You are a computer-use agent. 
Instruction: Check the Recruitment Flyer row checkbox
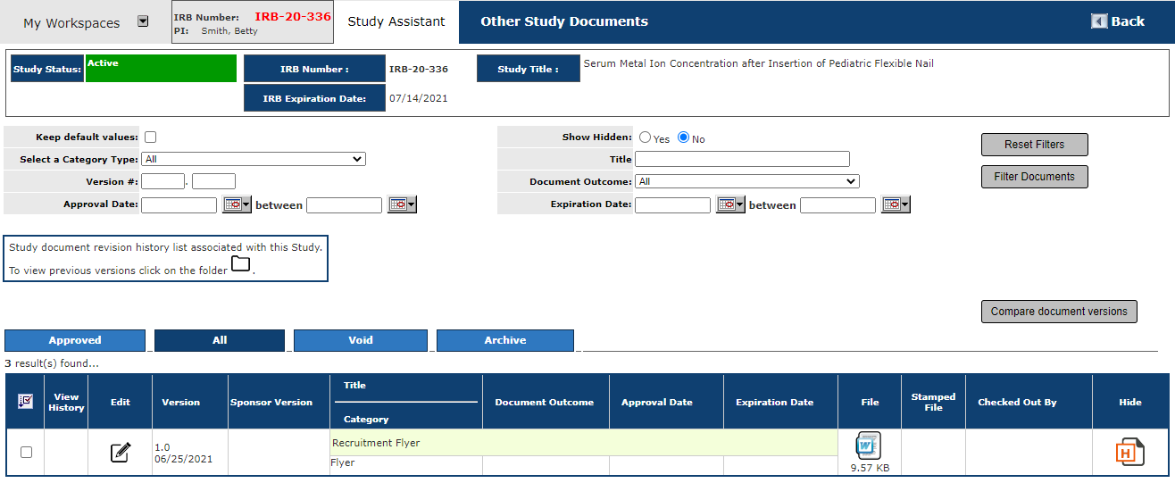point(26,453)
